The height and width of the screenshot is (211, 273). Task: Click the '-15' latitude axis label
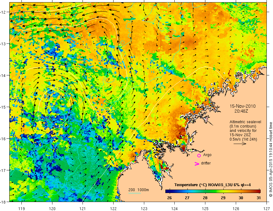point(3,107)
